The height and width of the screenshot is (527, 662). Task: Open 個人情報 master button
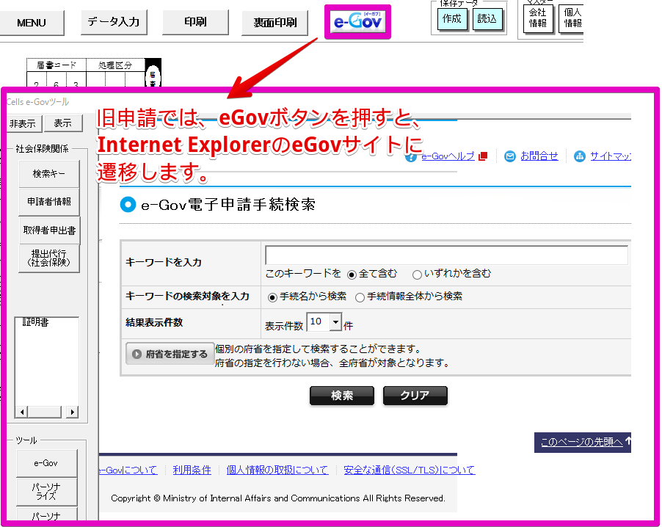tap(572, 18)
